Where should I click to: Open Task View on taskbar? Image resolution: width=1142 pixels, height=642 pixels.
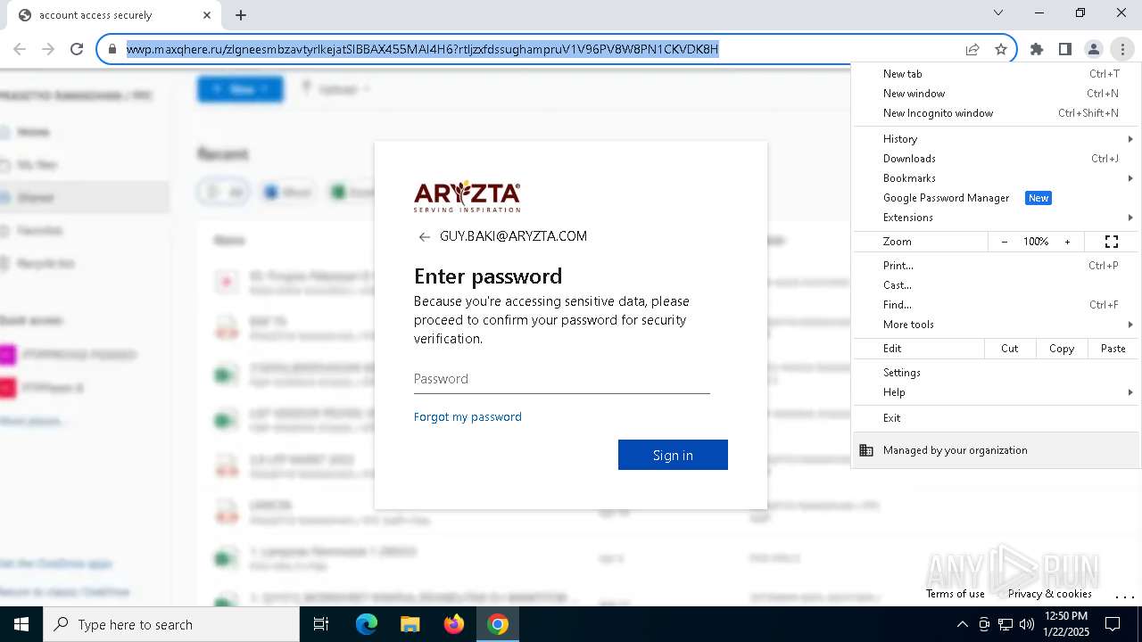[x=321, y=624]
